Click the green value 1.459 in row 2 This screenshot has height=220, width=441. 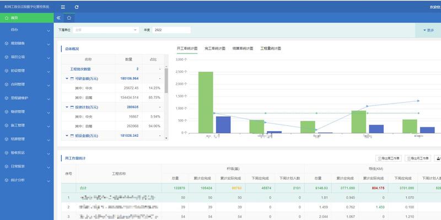coord(380,207)
